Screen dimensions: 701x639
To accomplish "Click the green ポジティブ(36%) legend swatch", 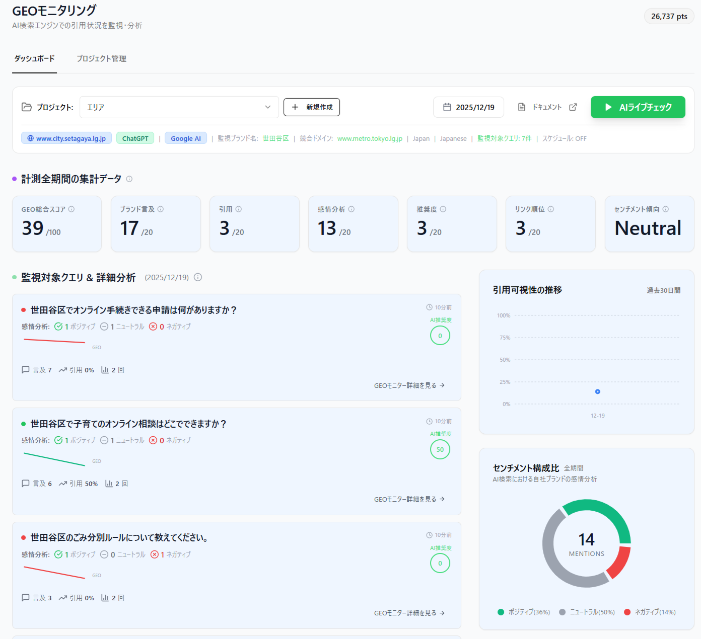I will tap(501, 612).
